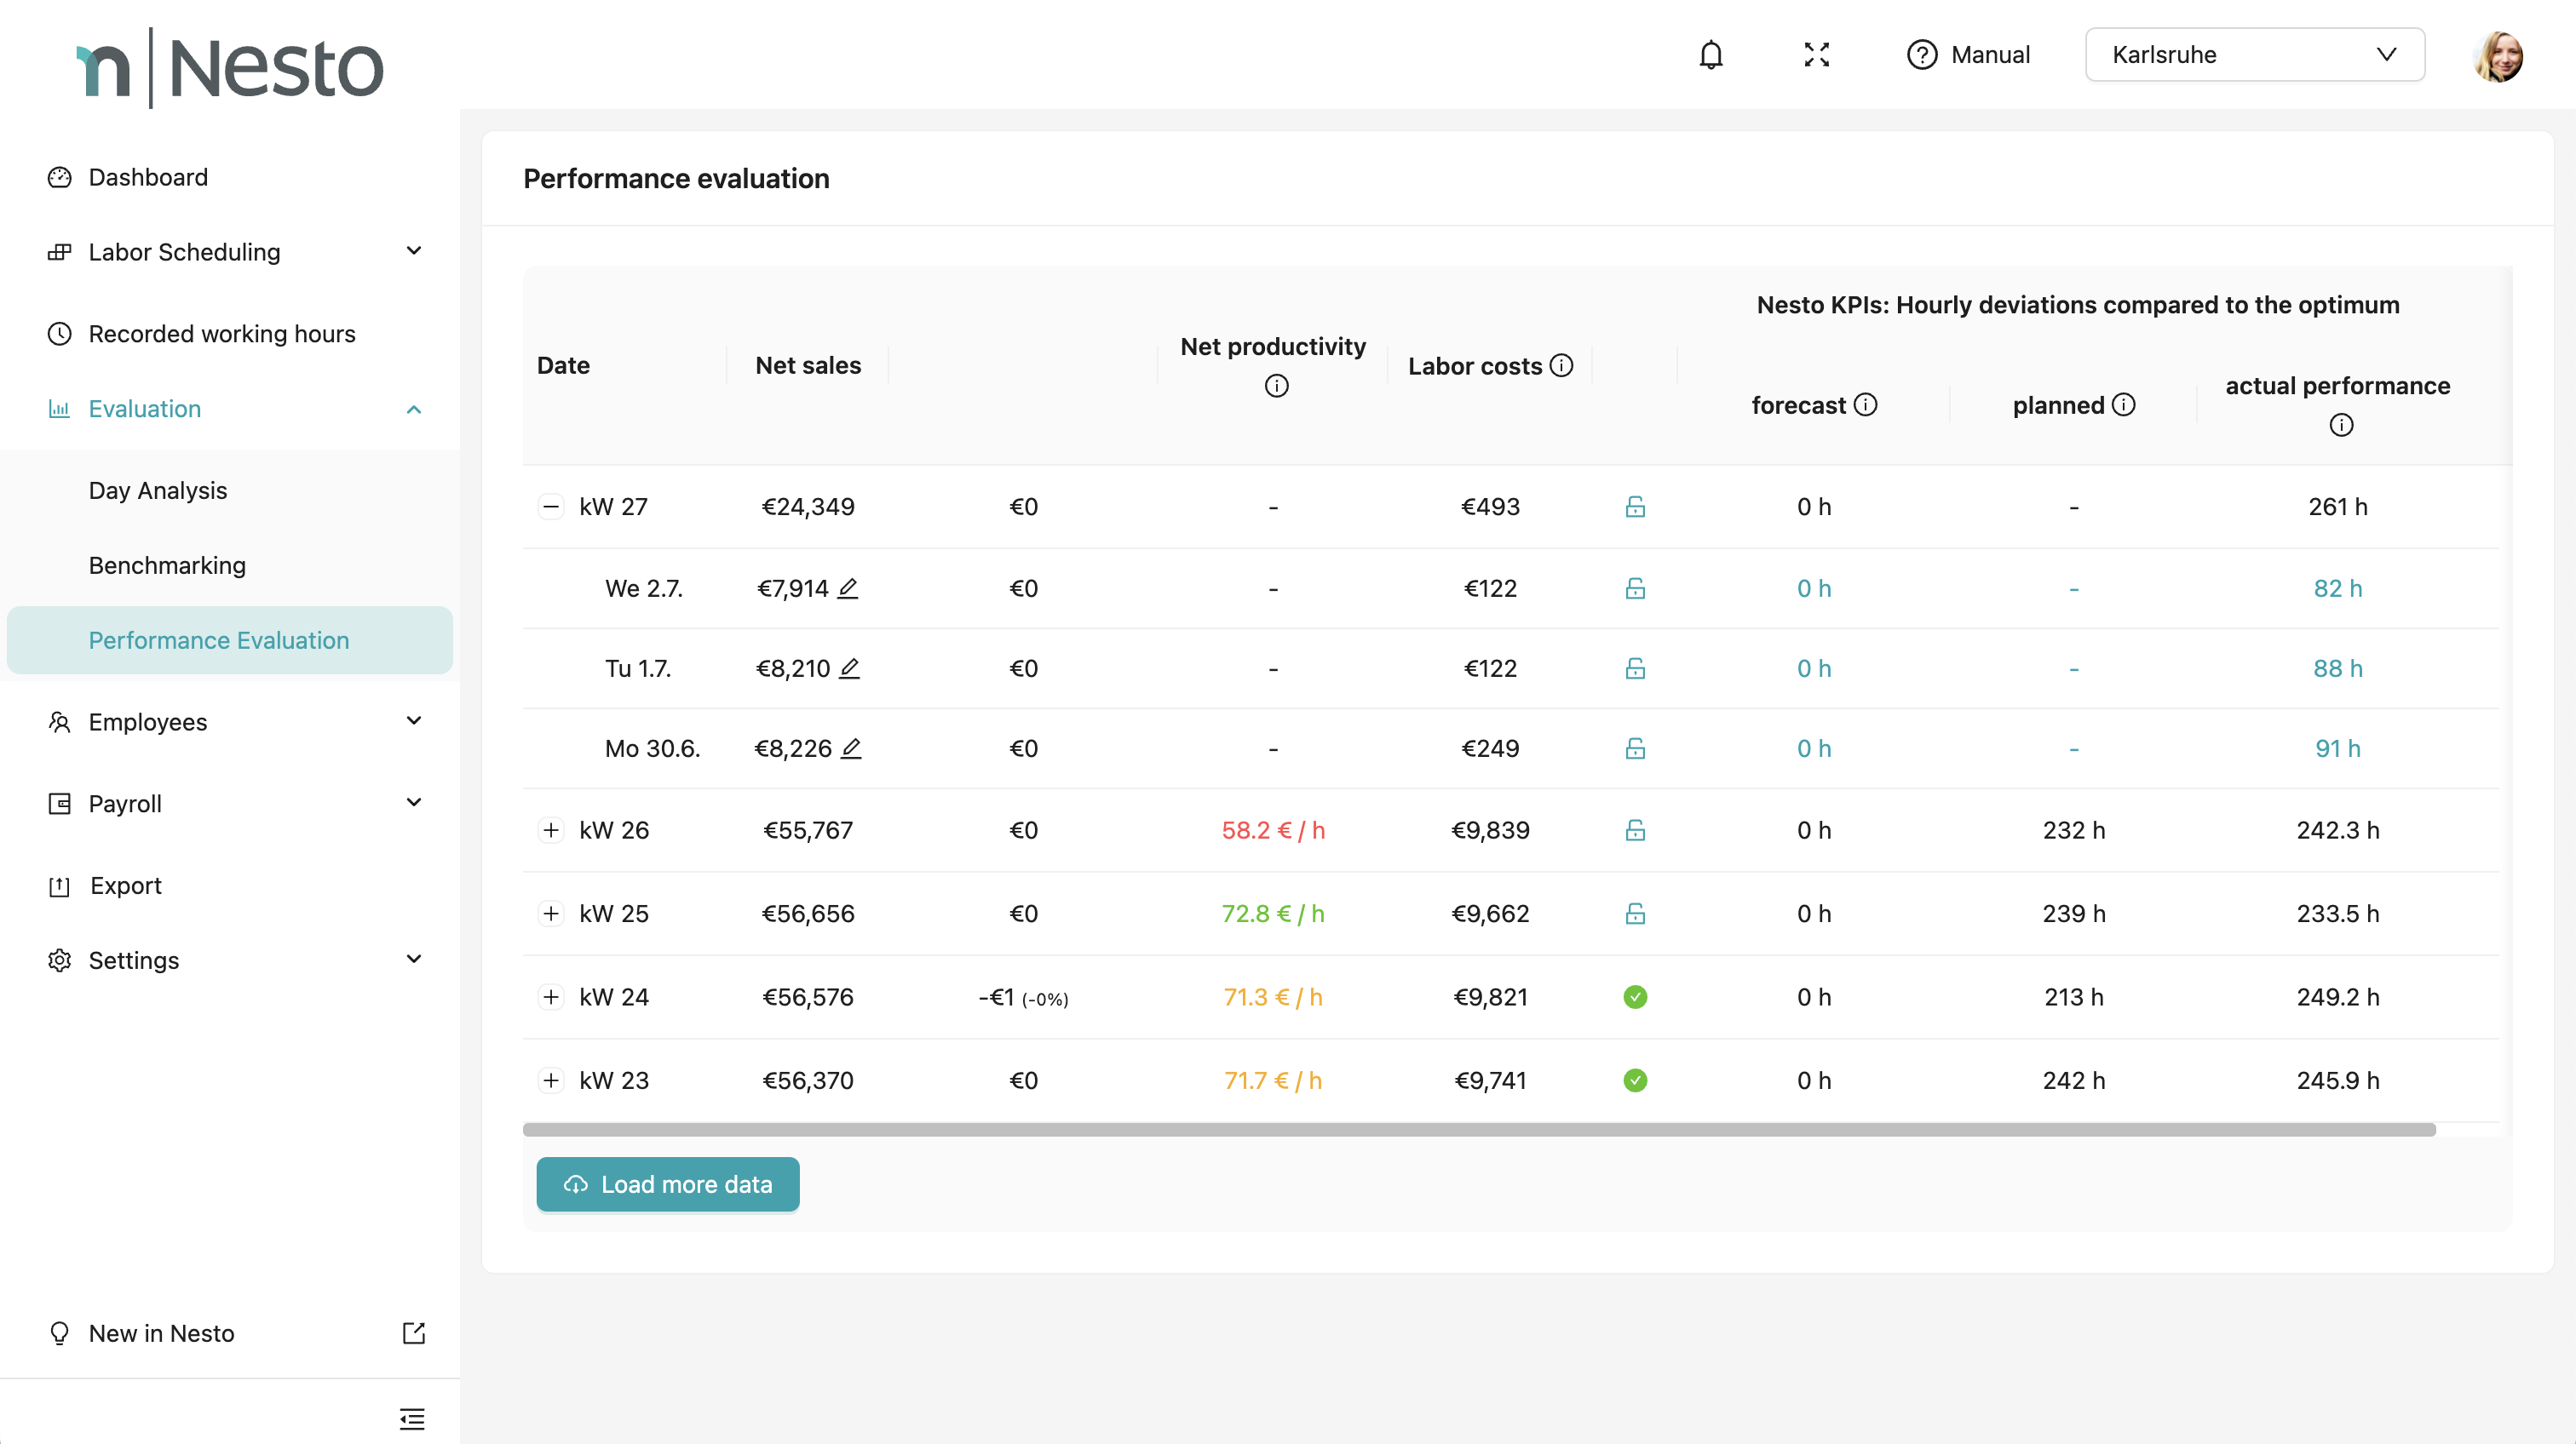Click the edit pencil next to €7,914
Viewport: 2576px width, 1444px height.
(848, 588)
